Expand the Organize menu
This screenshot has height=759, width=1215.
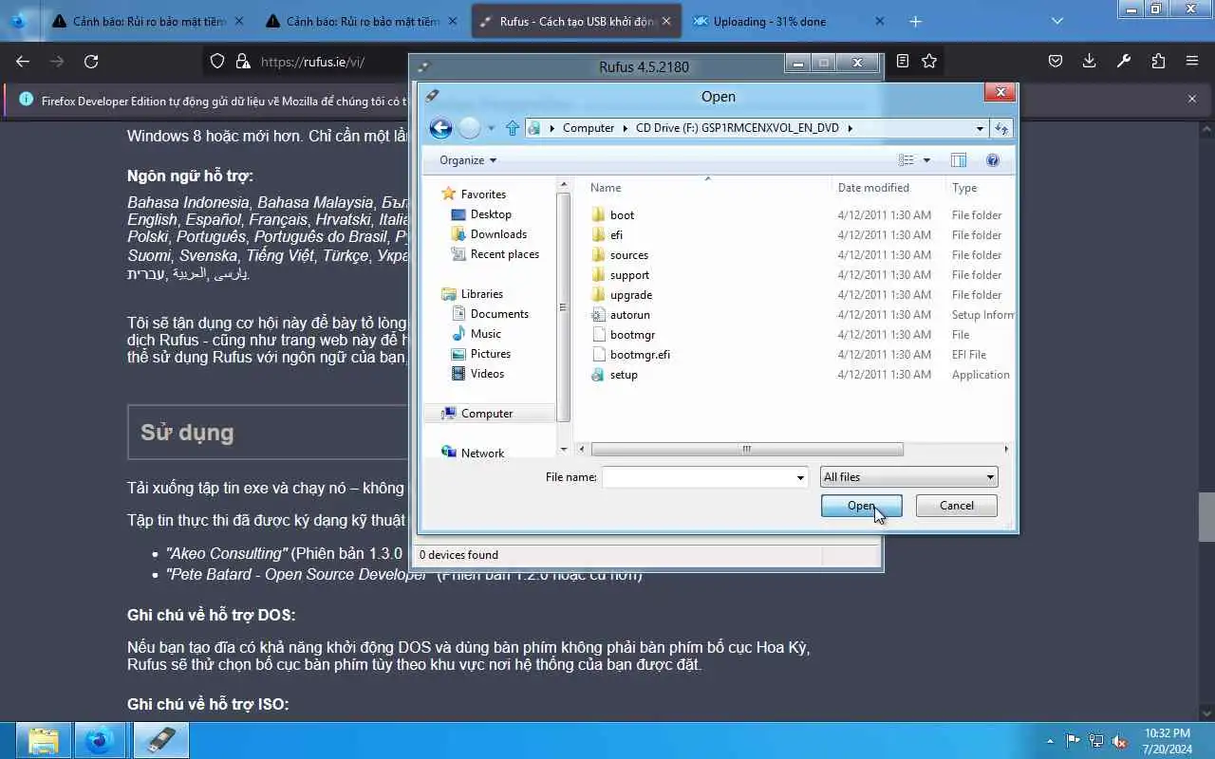[468, 160]
